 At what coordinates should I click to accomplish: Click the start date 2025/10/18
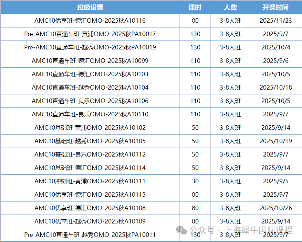tap(275, 88)
